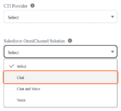Click the CTI Provider field label
121x111 pixels.
(x=16, y=6)
